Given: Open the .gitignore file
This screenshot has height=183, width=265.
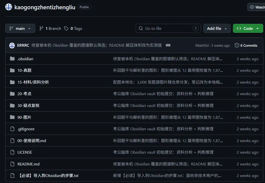Looking at the screenshot, I should [26, 129].
